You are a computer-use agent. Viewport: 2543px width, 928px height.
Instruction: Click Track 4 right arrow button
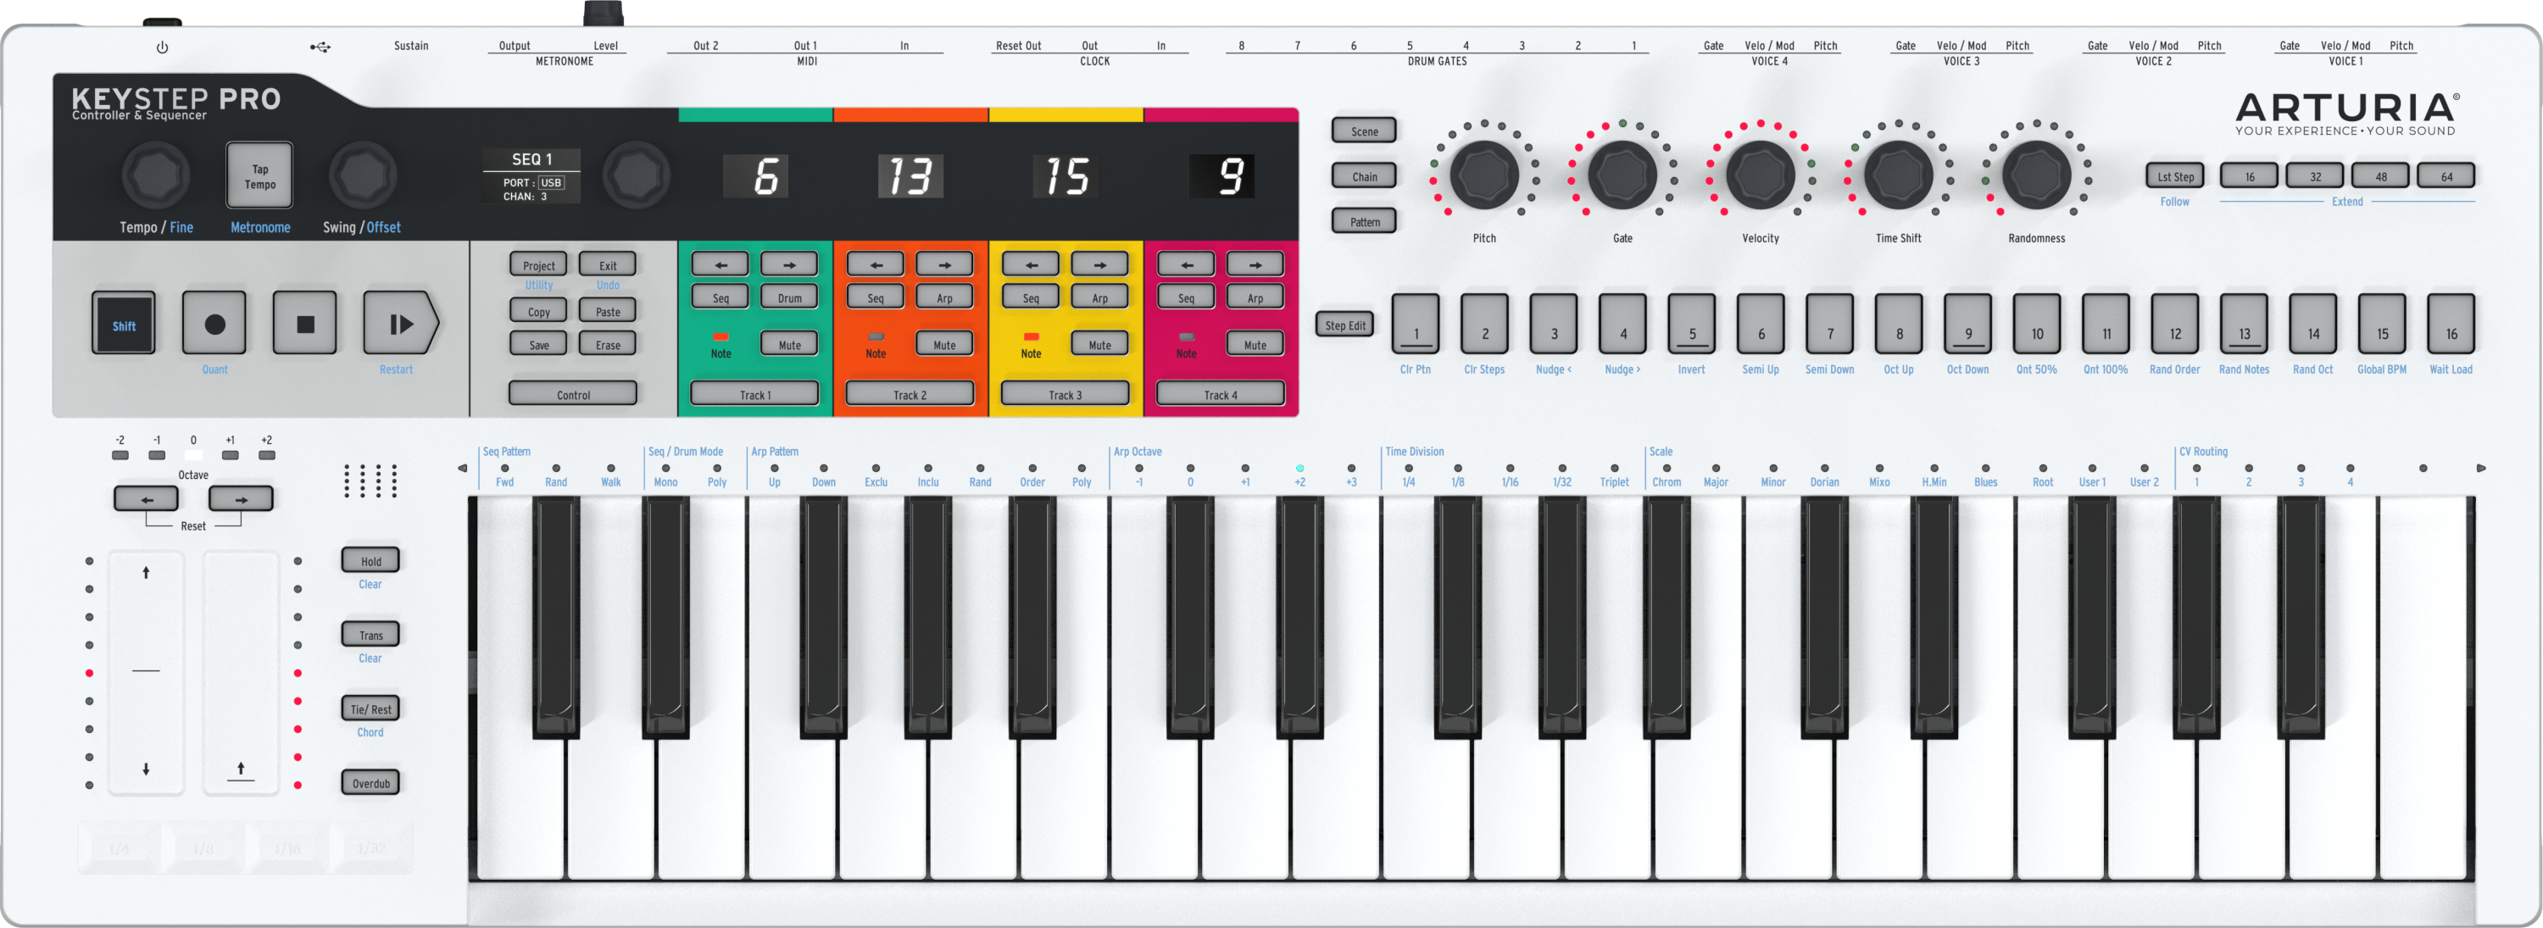point(1255,264)
